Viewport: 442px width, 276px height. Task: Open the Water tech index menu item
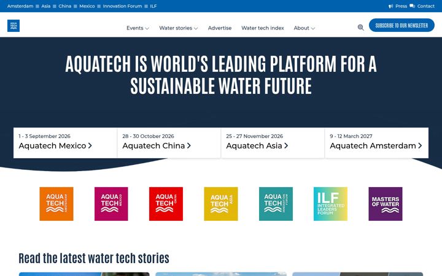pyautogui.click(x=263, y=28)
